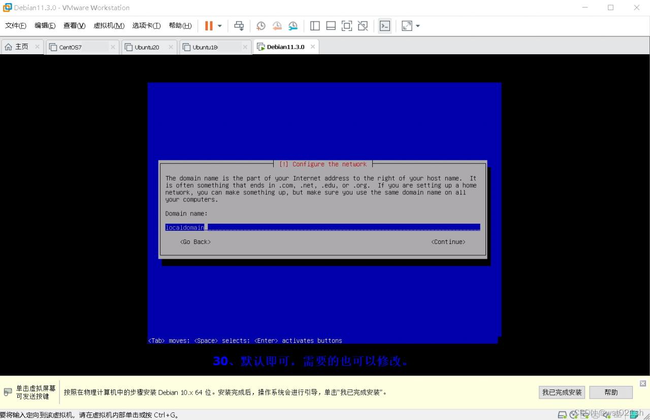Screen dimensions: 650x420
Task: Focus the Domain name input field
Action: click(x=322, y=227)
